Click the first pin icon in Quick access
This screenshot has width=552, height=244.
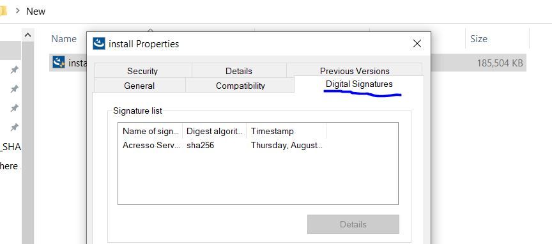(x=14, y=70)
